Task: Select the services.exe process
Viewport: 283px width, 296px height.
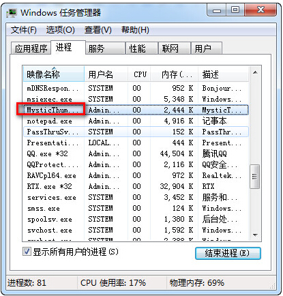Action: click(136, 197)
